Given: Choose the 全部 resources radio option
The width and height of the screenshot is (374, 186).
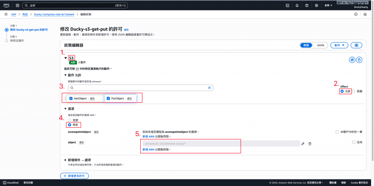Looking at the screenshot, I should 69,120.
